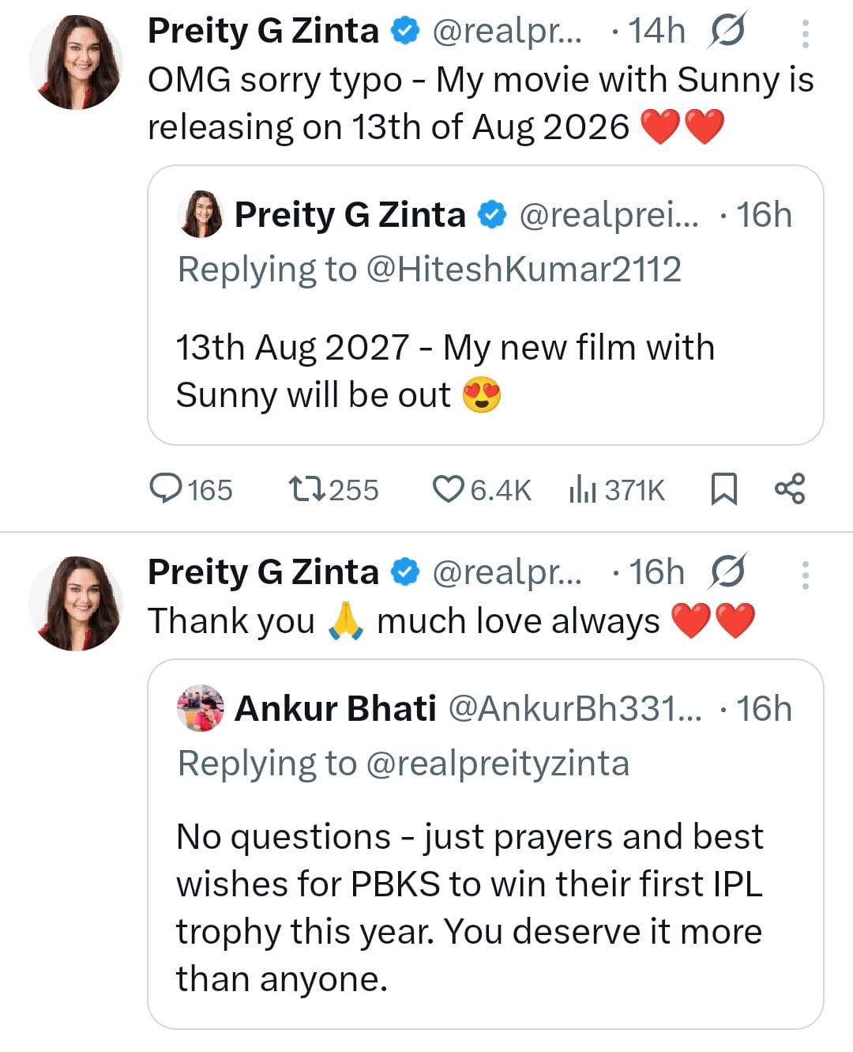Open more options on the Thank you tweet

point(805,575)
